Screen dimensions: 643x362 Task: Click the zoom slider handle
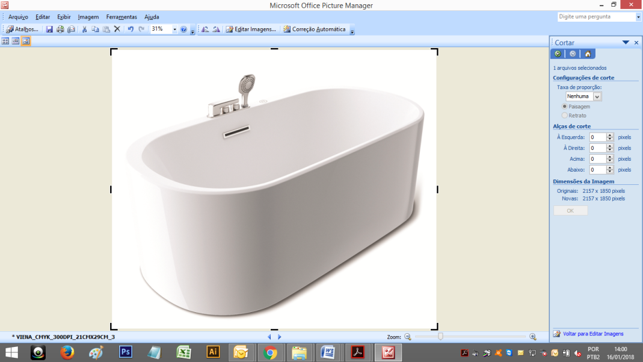[440, 337]
